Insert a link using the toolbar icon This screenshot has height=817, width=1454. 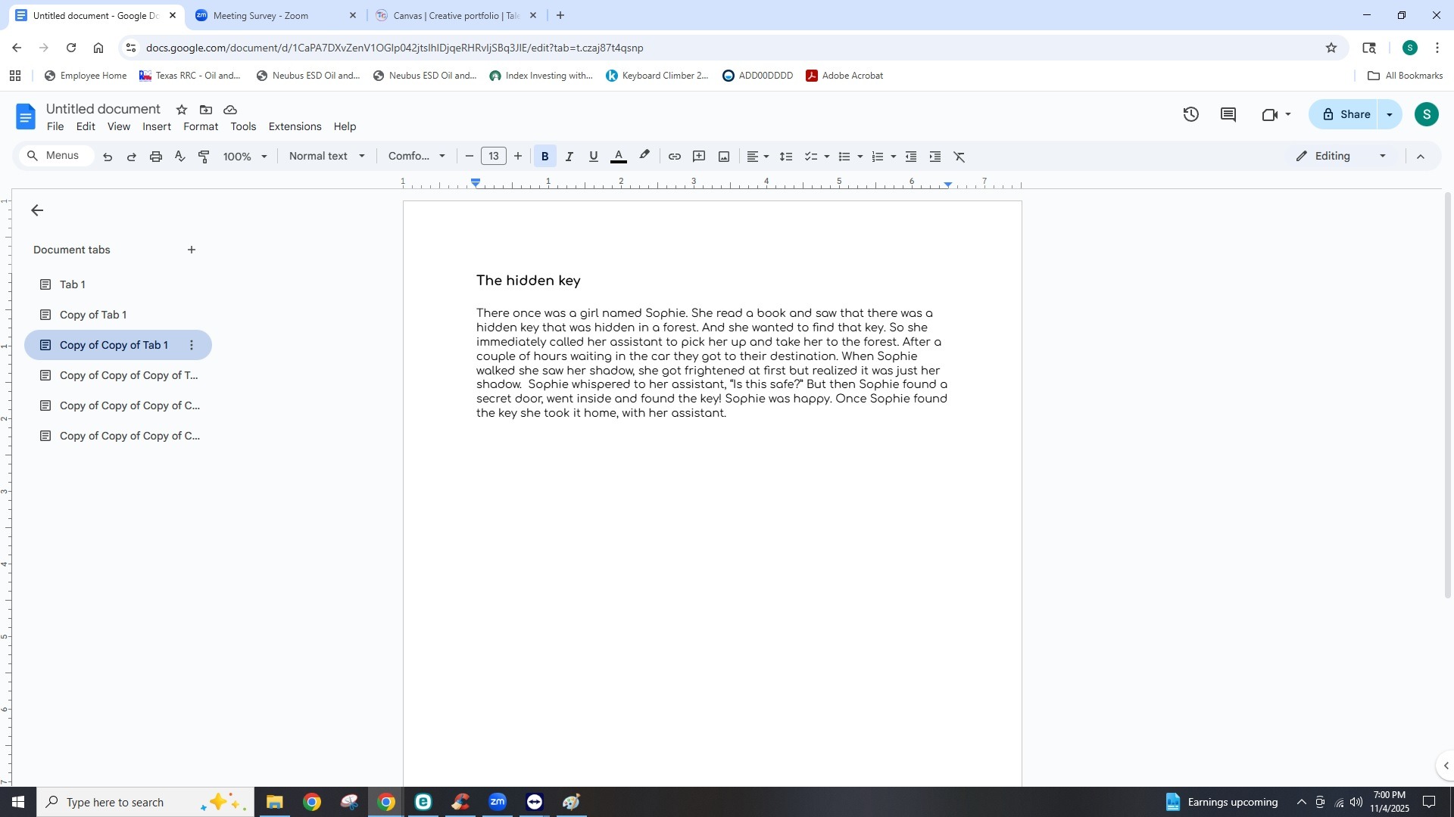click(675, 156)
